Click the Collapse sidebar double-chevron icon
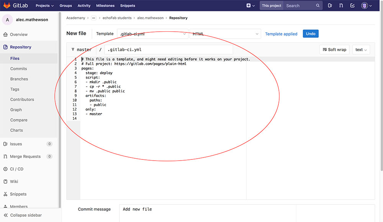The width and height of the screenshot is (383, 222). tap(6, 215)
